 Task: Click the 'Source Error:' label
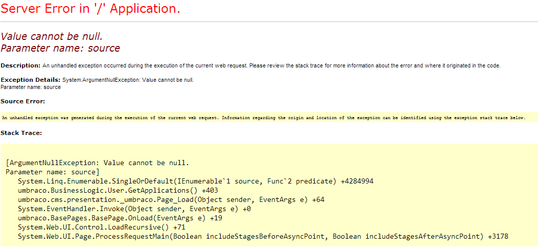[22, 102]
